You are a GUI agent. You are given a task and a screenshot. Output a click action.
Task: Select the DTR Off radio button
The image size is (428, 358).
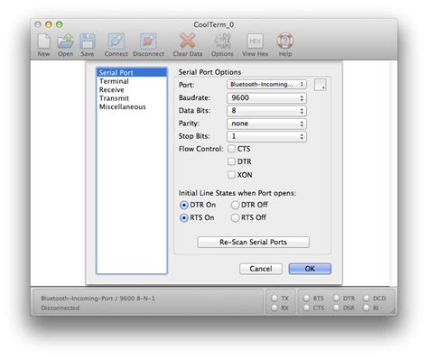click(x=235, y=205)
